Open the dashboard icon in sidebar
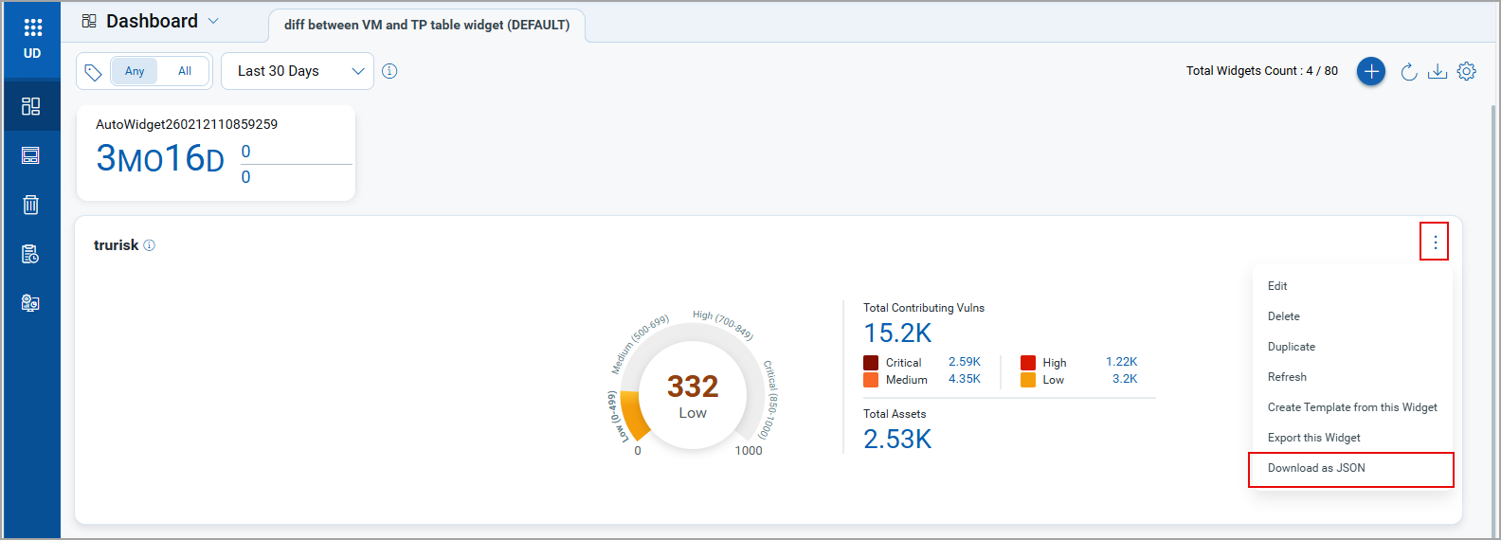 point(31,106)
